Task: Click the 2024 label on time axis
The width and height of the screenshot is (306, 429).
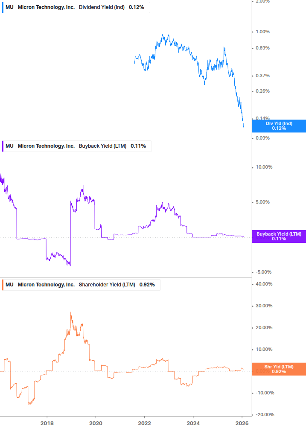Action: pyautogui.click(x=193, y=423)
